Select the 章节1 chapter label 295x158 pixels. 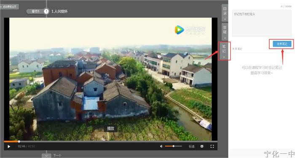click(35, 11)
